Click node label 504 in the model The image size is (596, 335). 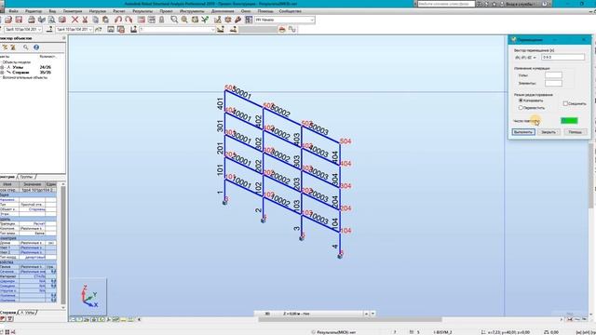tap(345, 141)
